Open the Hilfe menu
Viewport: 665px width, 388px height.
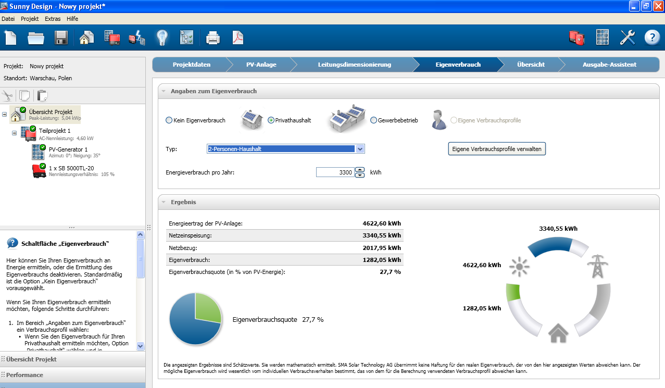coord(72,19)
